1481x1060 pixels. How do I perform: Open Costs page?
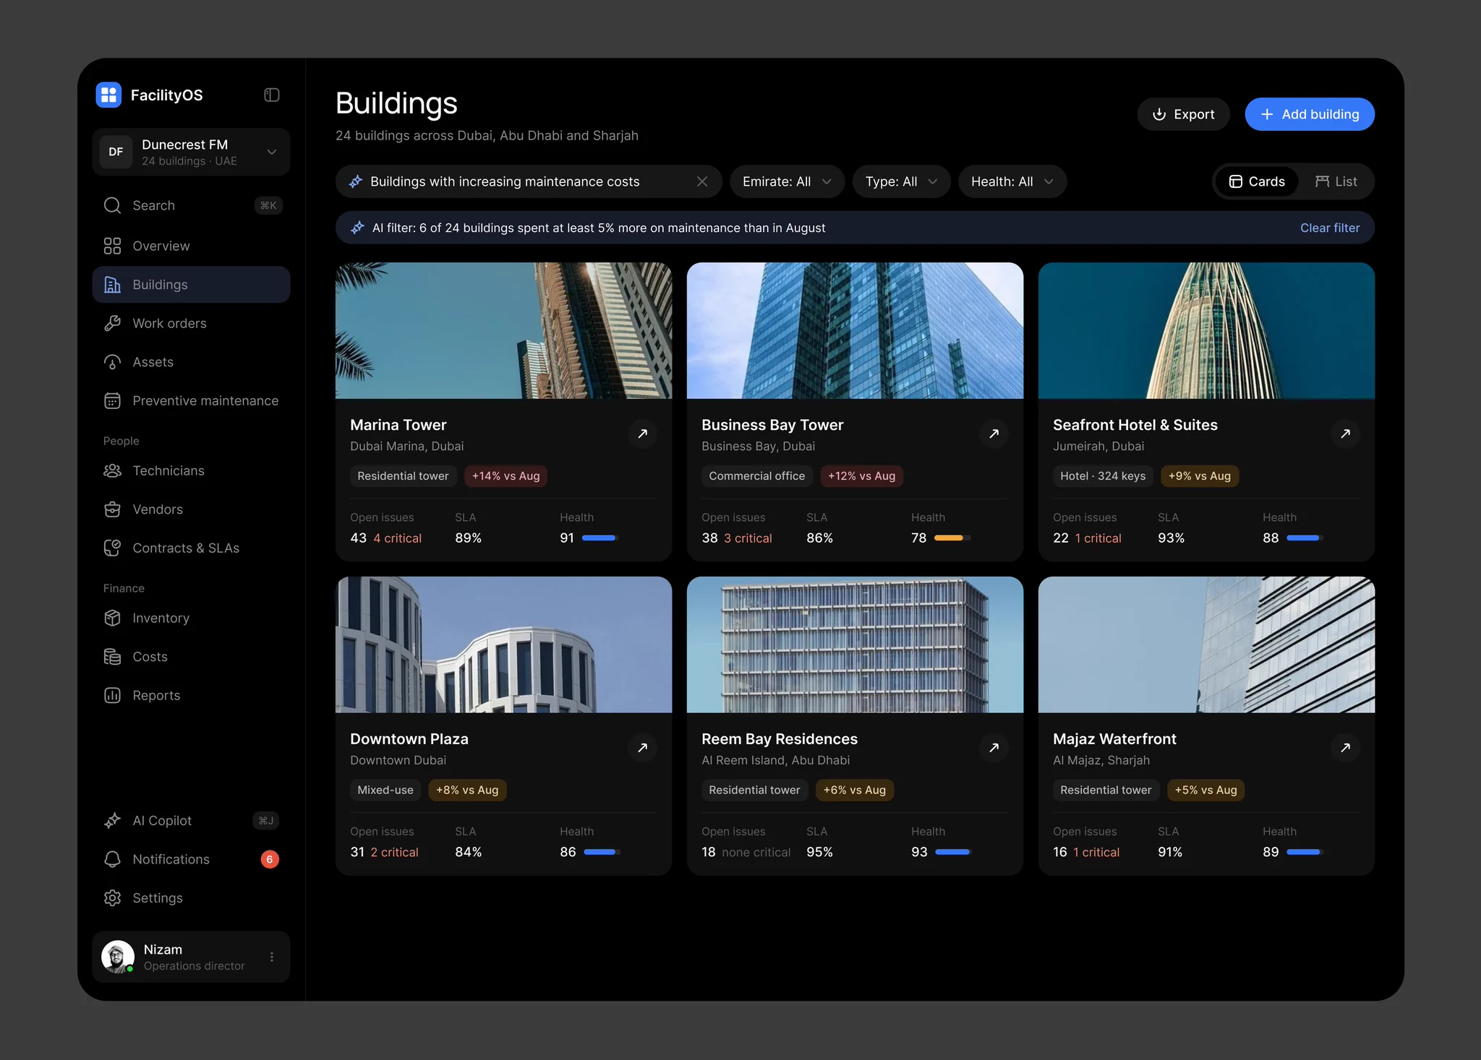click(191, 657)
